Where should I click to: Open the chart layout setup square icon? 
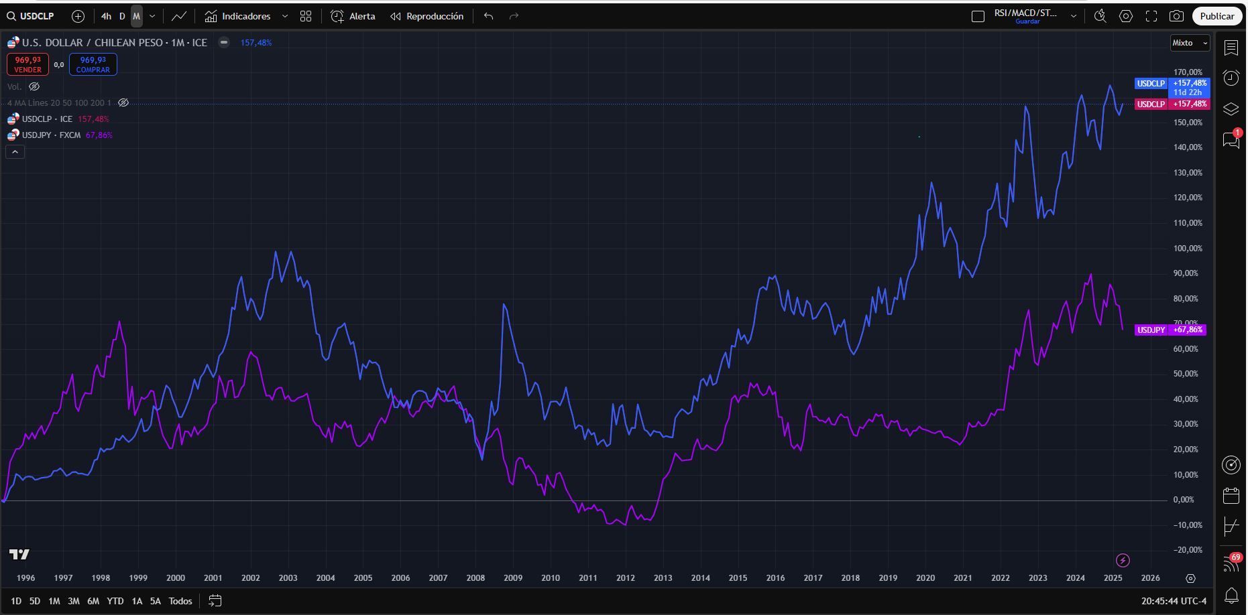tap(978, 16)
